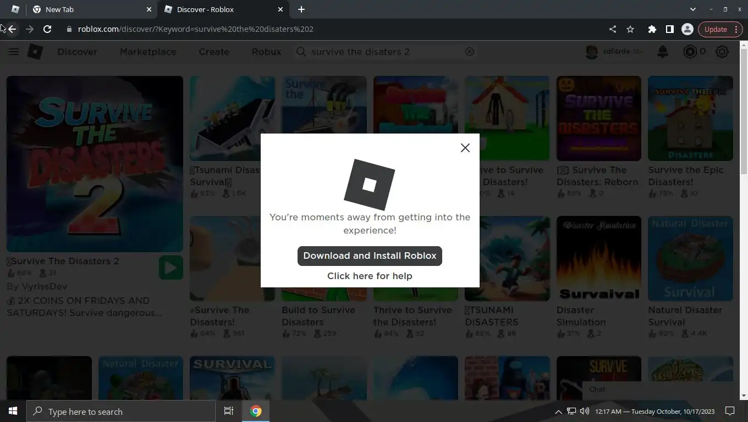Open Roblox notifications bell
Viewport: 748px width, 422px height.
click(663, 52)
